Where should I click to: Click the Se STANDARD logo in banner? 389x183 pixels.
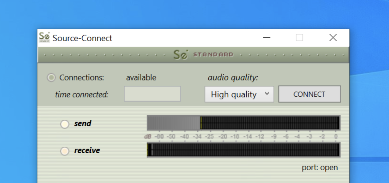click(203, 55)
